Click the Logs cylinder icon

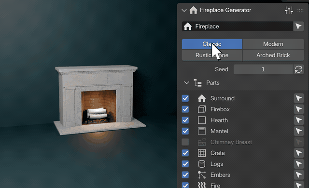(202, 164)
